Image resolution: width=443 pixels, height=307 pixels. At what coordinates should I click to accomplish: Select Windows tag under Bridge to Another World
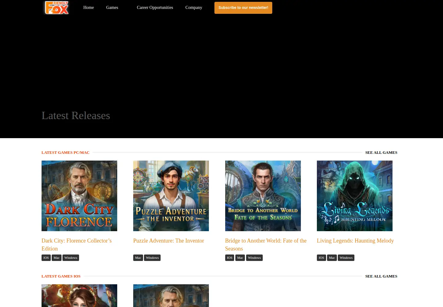(254, 258)
